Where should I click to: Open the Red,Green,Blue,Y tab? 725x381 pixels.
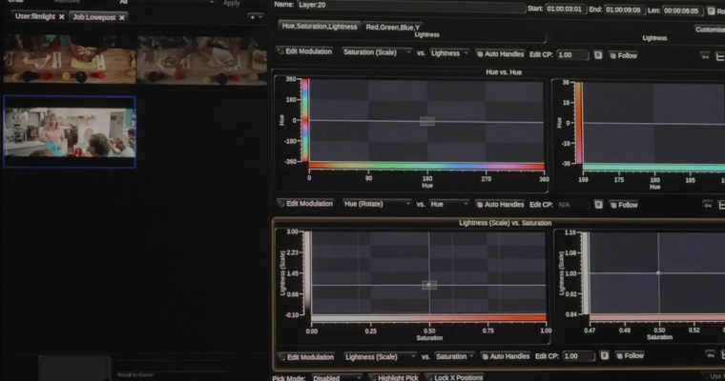[x=393, y=28]
